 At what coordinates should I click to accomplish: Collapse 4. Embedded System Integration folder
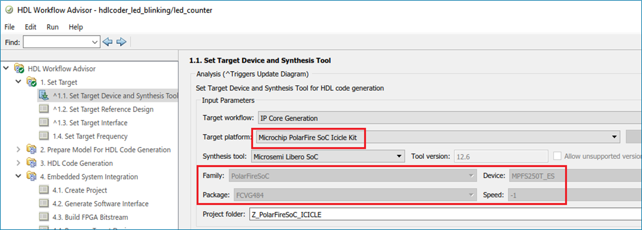[x=18, y=177]
